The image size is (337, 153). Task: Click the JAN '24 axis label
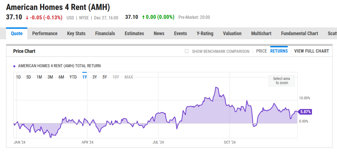(19, 142)
